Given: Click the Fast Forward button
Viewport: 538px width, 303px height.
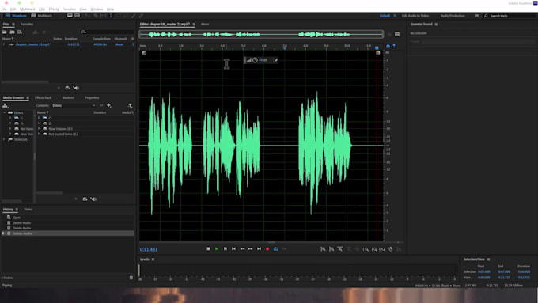Looking at the screenshot, I should [251, 248].
